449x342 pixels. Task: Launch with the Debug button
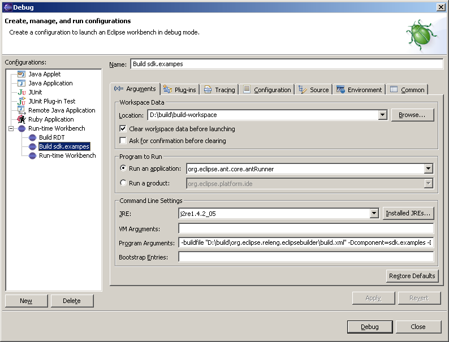click(x=370, y=327)
